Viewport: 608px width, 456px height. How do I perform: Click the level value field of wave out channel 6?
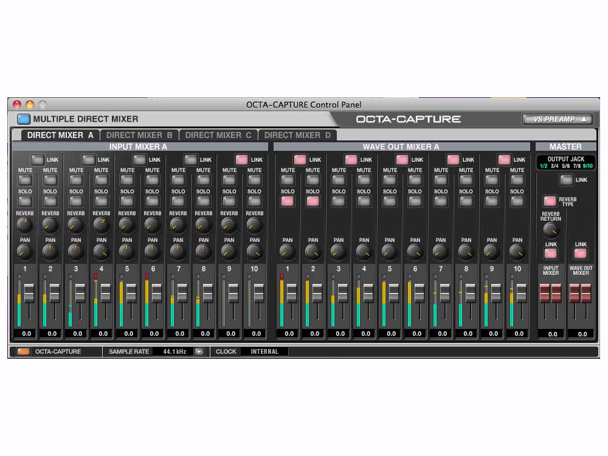(x=417, y=333)
